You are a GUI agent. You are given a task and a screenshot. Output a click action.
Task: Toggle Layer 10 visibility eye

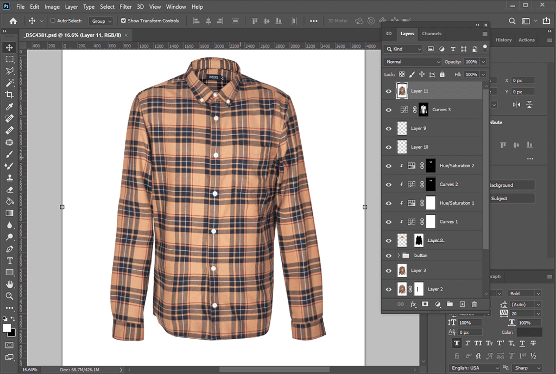pos(389,147)
